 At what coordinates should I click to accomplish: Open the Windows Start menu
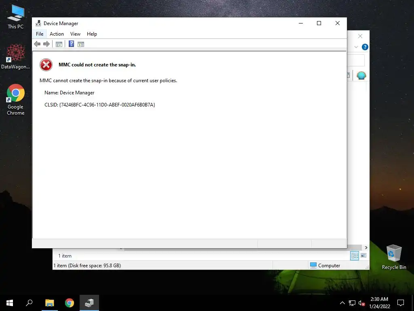pyautogui.click(x=10, y=303)
